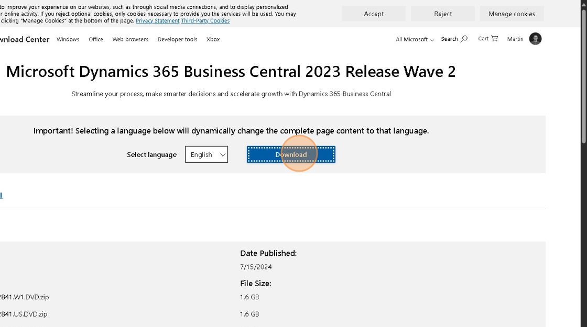The image size is (587, 327).
Task: Open the Cart icon
Action: click(x=494, y=39)
